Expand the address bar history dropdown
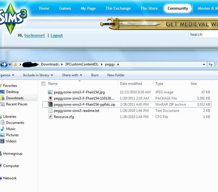The image size is (218, 192). [x=204, y=64]
